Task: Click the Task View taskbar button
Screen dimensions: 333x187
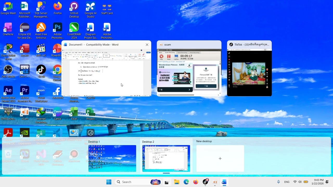Action: tap(166, 182)
